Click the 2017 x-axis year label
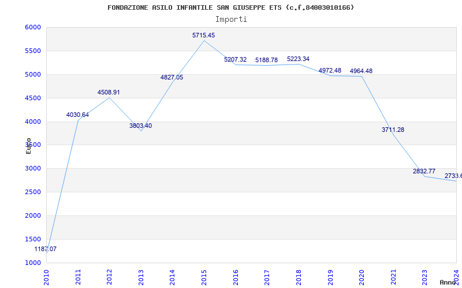 coord(267,278)
